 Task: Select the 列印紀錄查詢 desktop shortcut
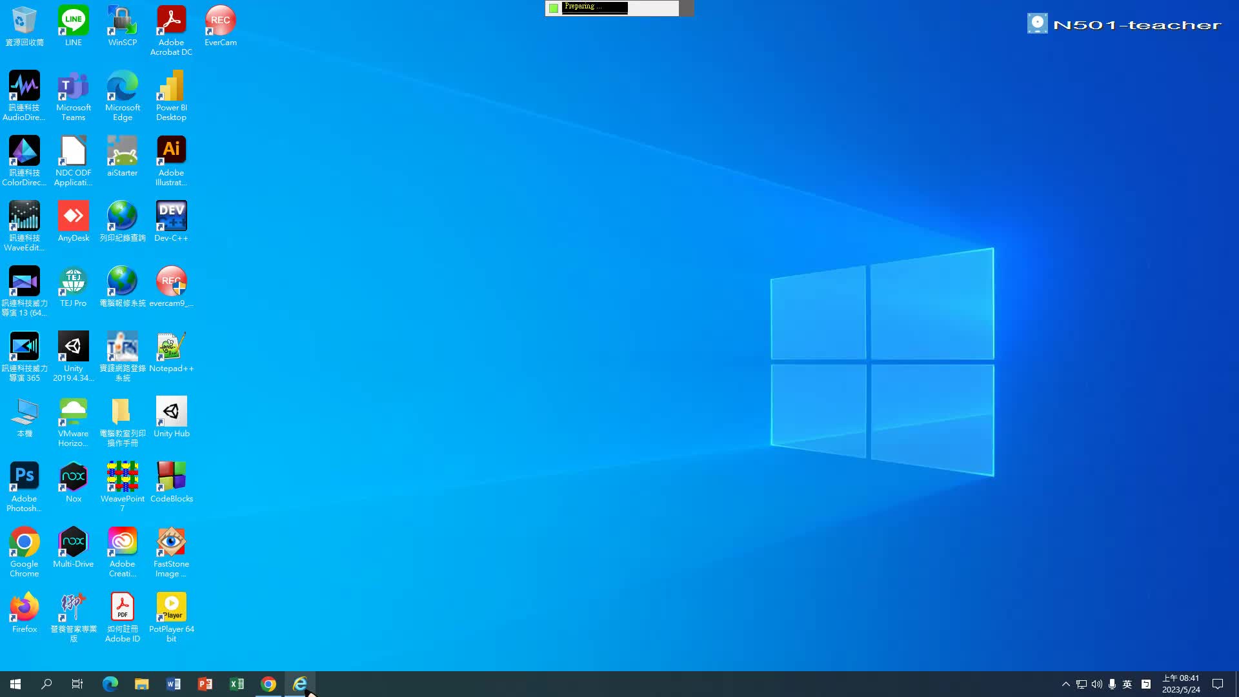click(x=123, y=222)
